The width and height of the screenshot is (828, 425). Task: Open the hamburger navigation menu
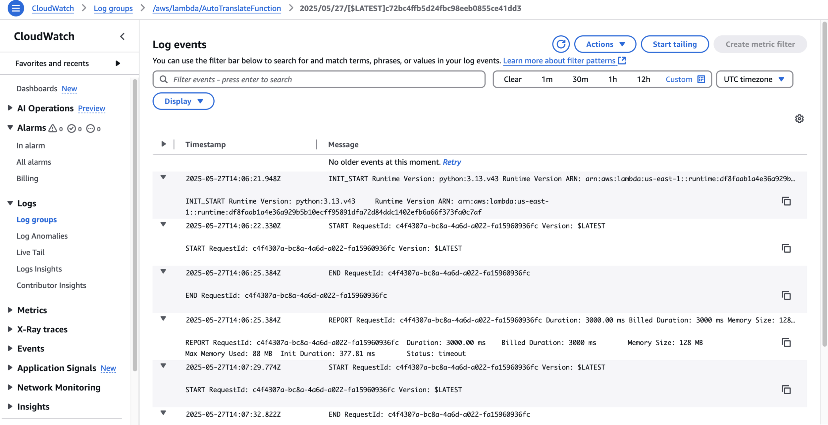pyautogui.click(x=16, y=8)
